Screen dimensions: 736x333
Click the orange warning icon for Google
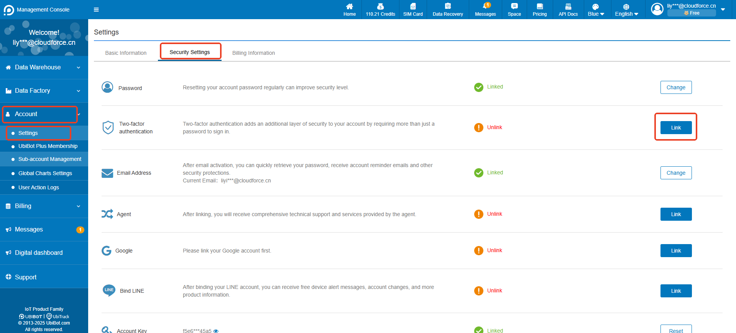479,251
